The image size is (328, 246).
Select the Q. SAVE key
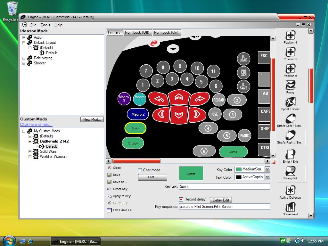click(244, 86)
